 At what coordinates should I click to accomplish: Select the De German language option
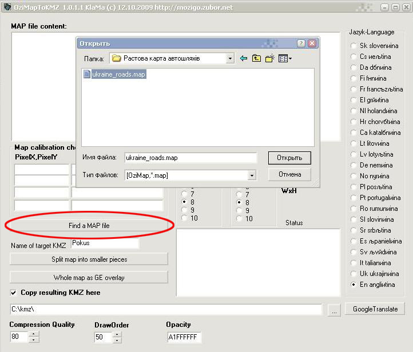[x=355, y=165]
